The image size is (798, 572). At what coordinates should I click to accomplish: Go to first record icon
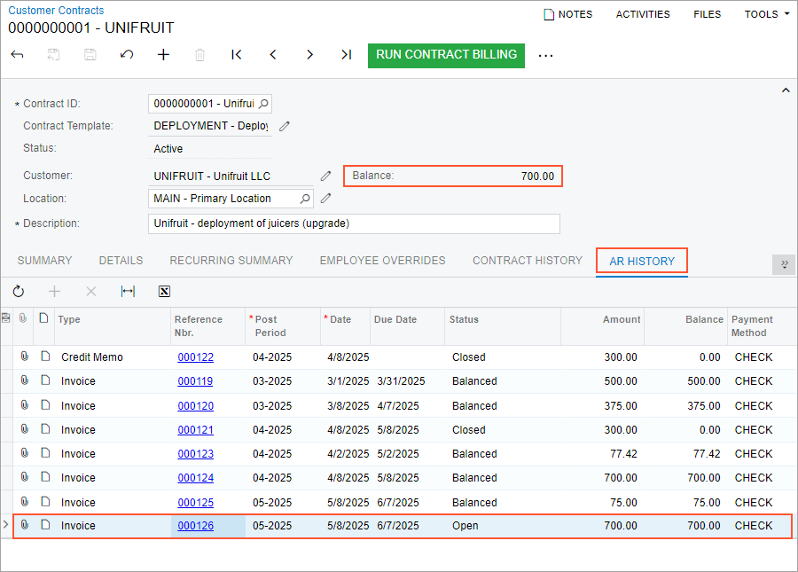click(x=237, y=55)
